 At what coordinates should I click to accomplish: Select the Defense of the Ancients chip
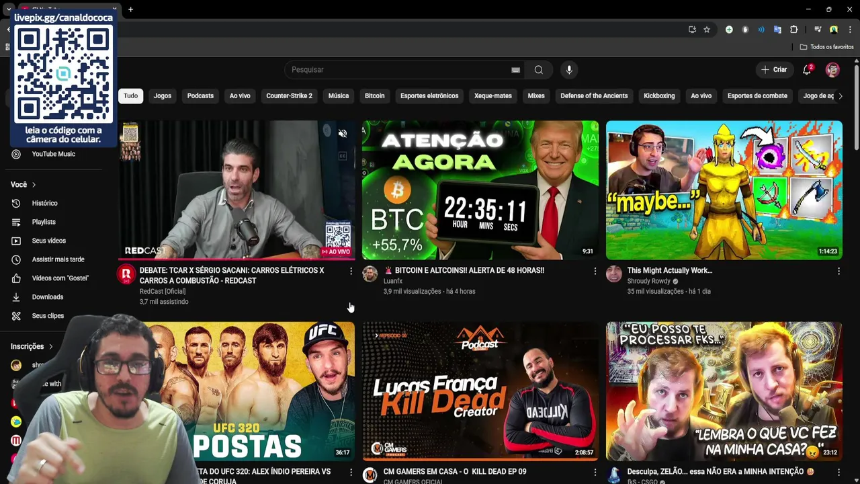point(594,96)
